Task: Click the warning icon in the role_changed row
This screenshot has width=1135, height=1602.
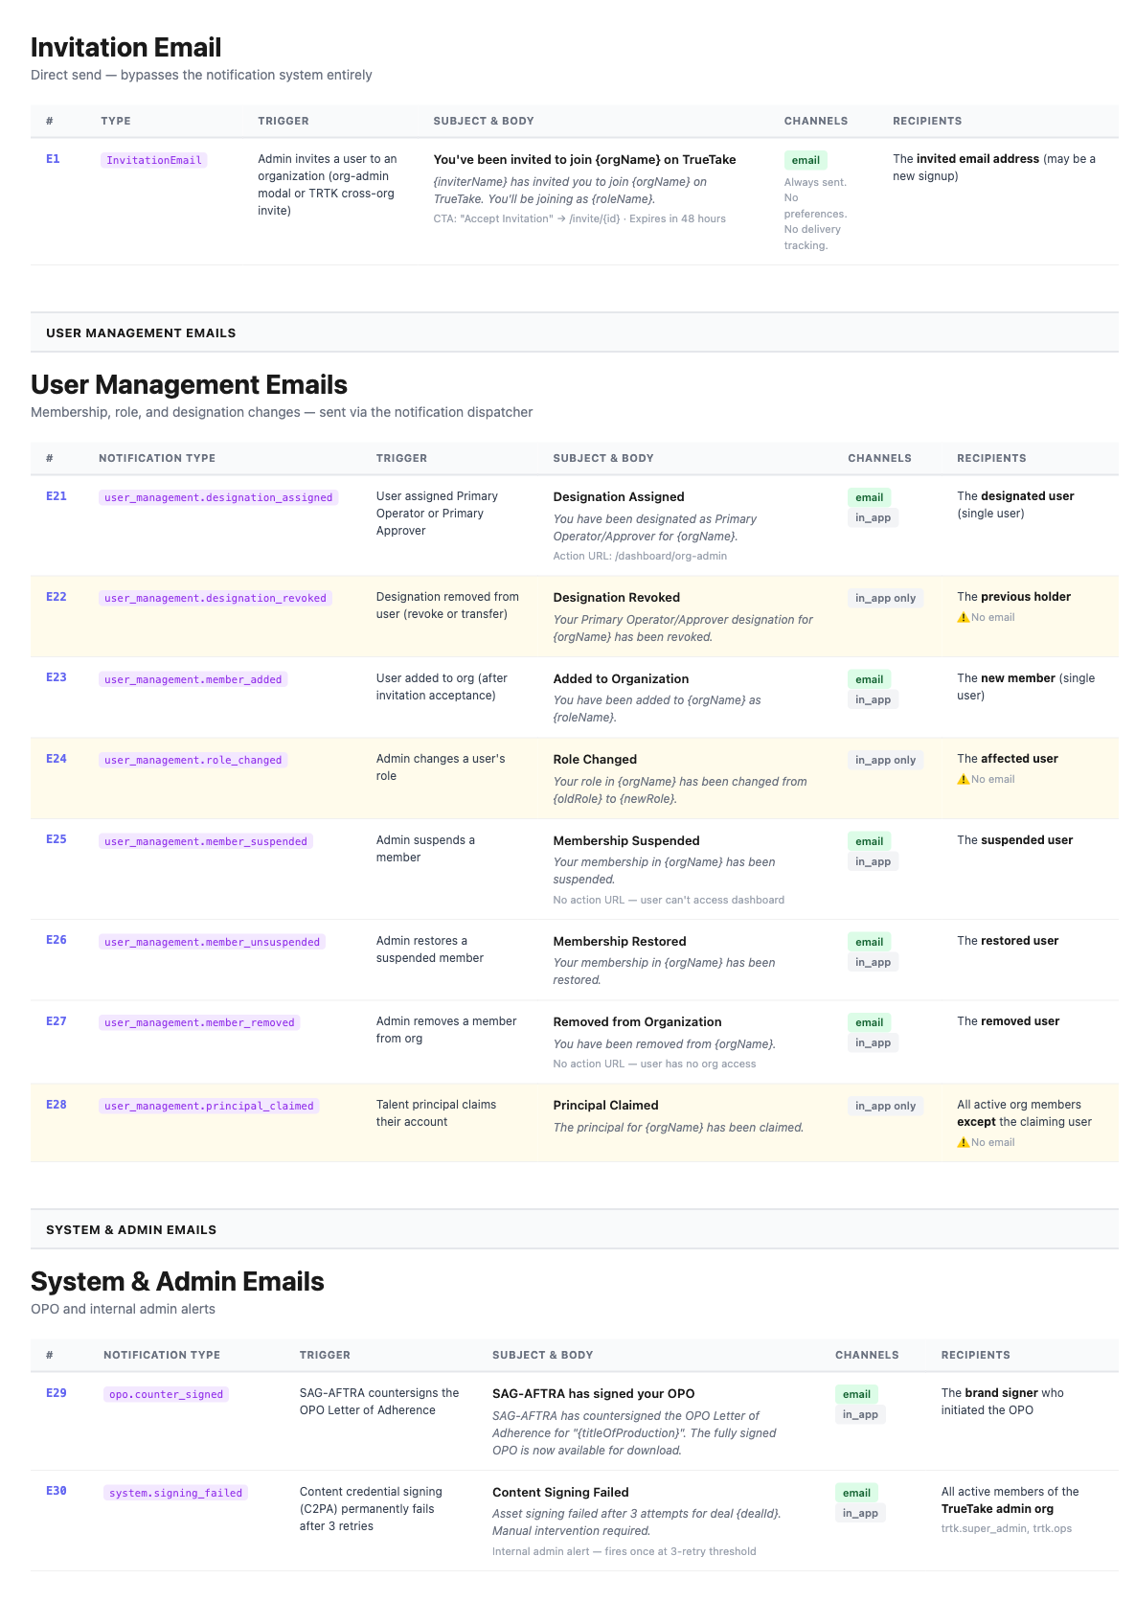Action: point(963,780)
